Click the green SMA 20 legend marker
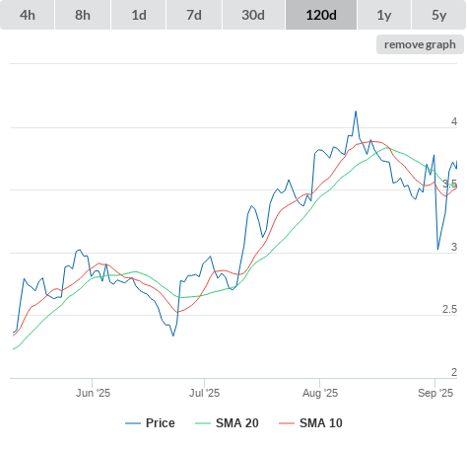This screenshot has height=449, width=467. pos(203,423)
